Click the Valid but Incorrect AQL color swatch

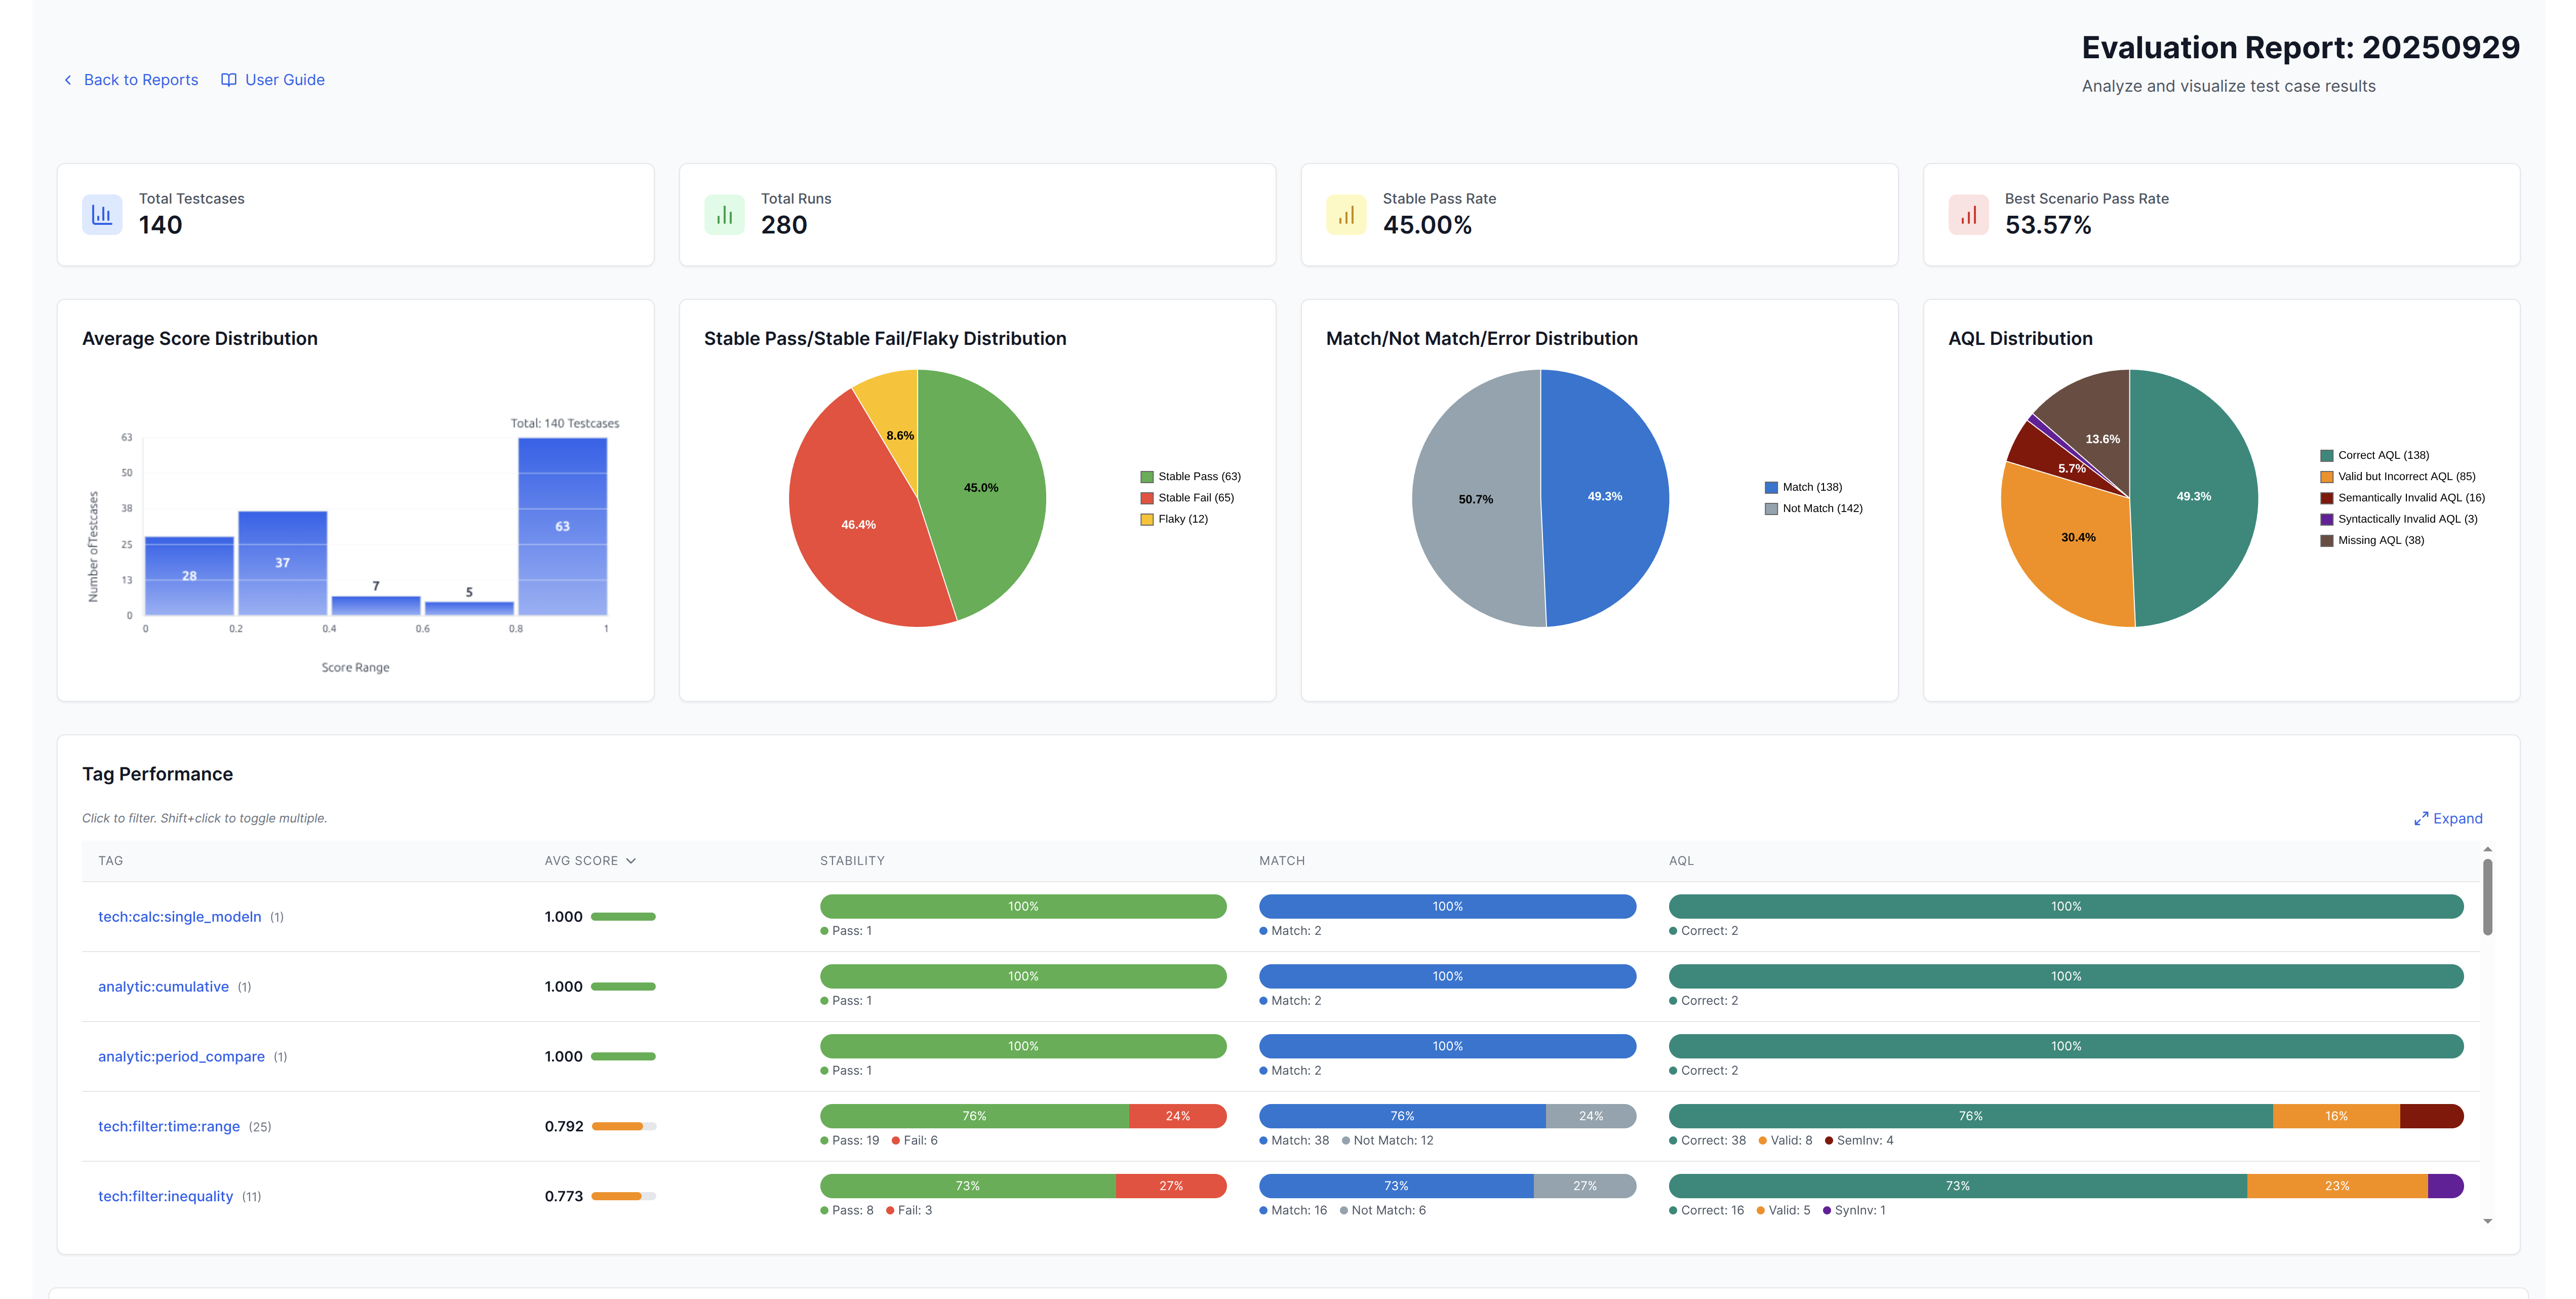[2327, 477]
